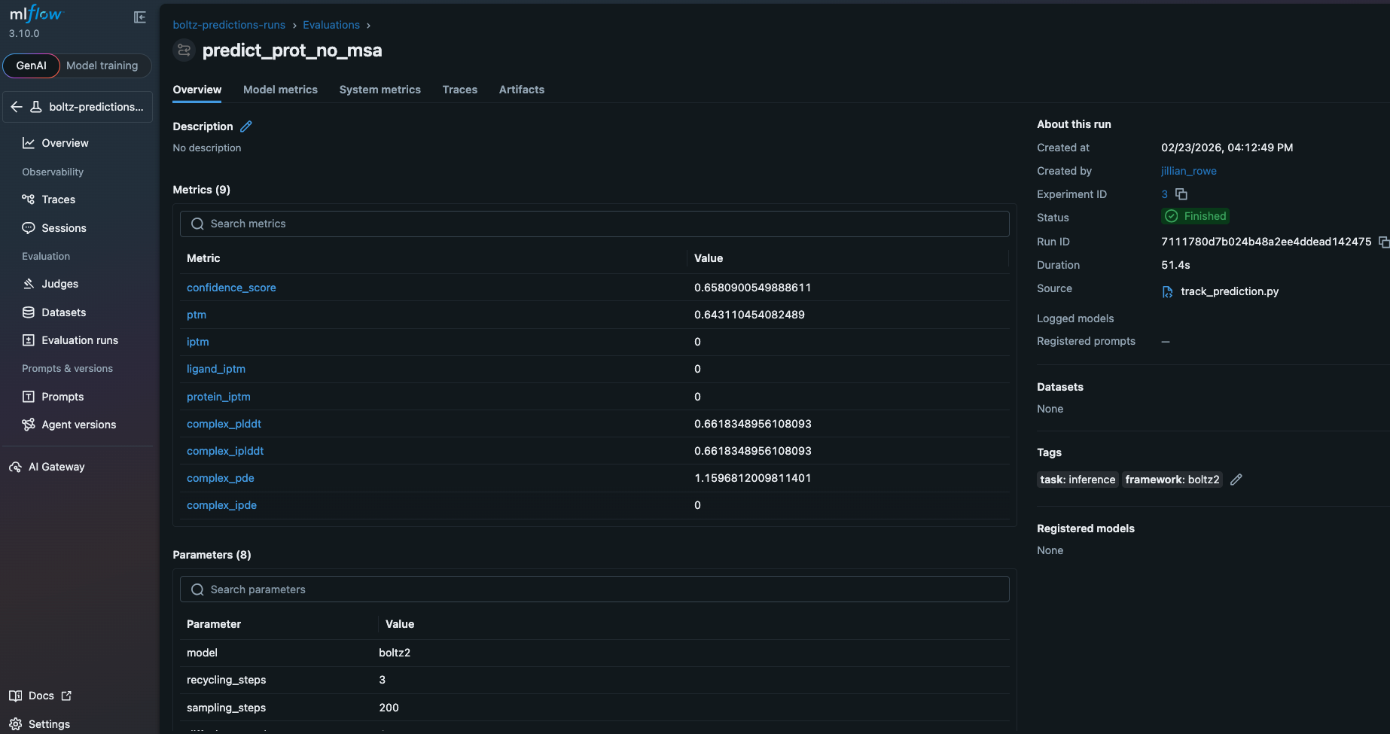
Task: Collapse the left navigation sidebar
Action: click(x=140, y=17)
